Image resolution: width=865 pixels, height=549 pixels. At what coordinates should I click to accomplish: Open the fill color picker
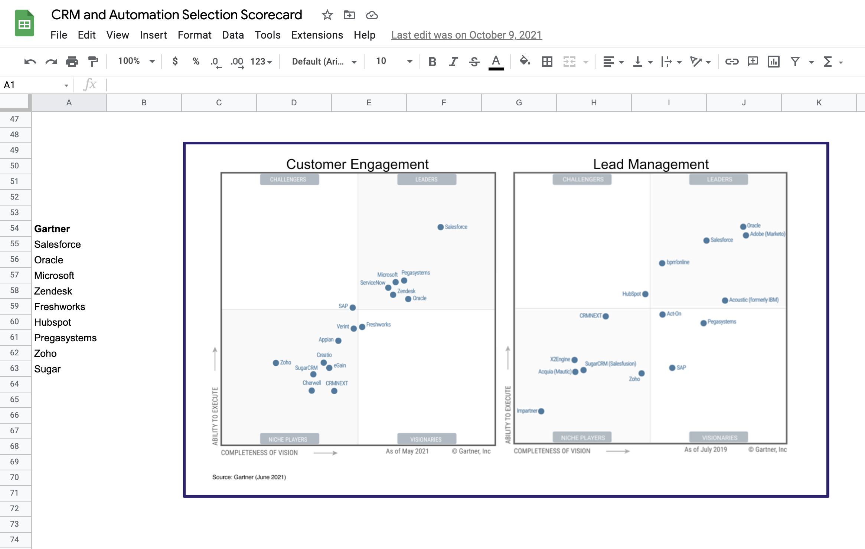[525, 61]
